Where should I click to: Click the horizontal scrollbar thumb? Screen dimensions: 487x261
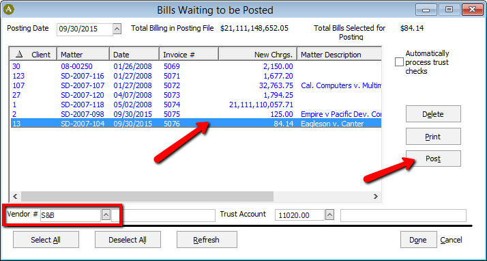(147, 196)
